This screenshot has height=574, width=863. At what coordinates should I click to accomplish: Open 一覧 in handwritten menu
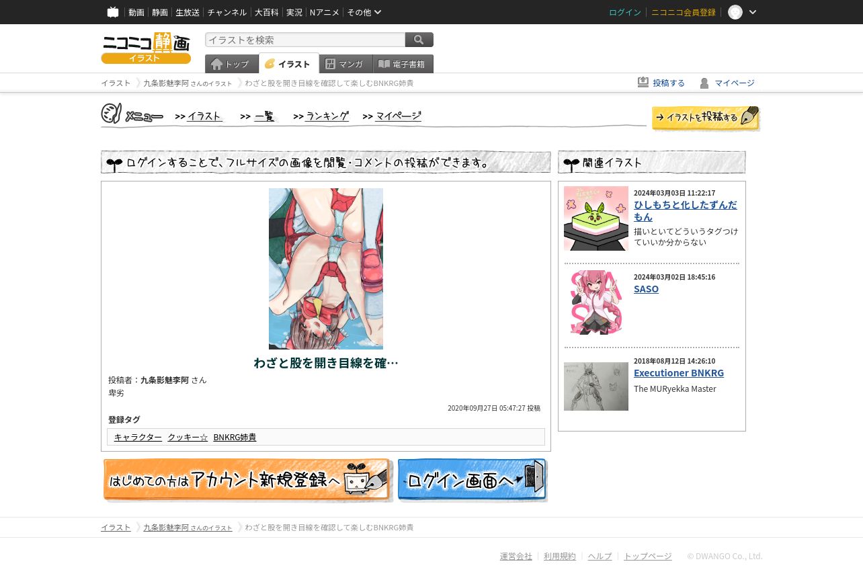pos(265,116)
